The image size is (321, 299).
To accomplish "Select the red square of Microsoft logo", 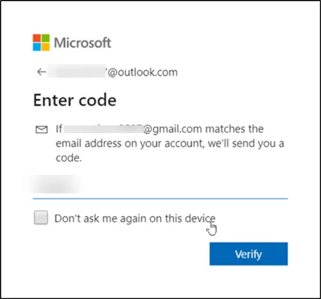I will click(x=37, y=38).
